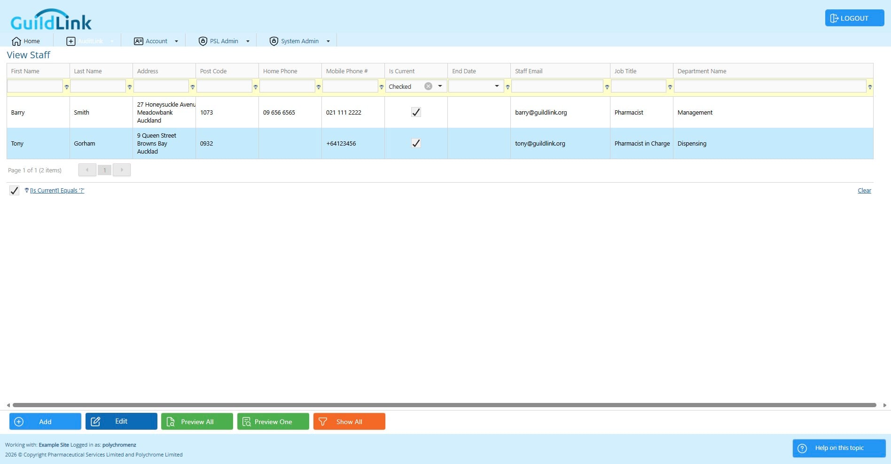Click the Job Title filter funnel icon

(x=670, y=87)
